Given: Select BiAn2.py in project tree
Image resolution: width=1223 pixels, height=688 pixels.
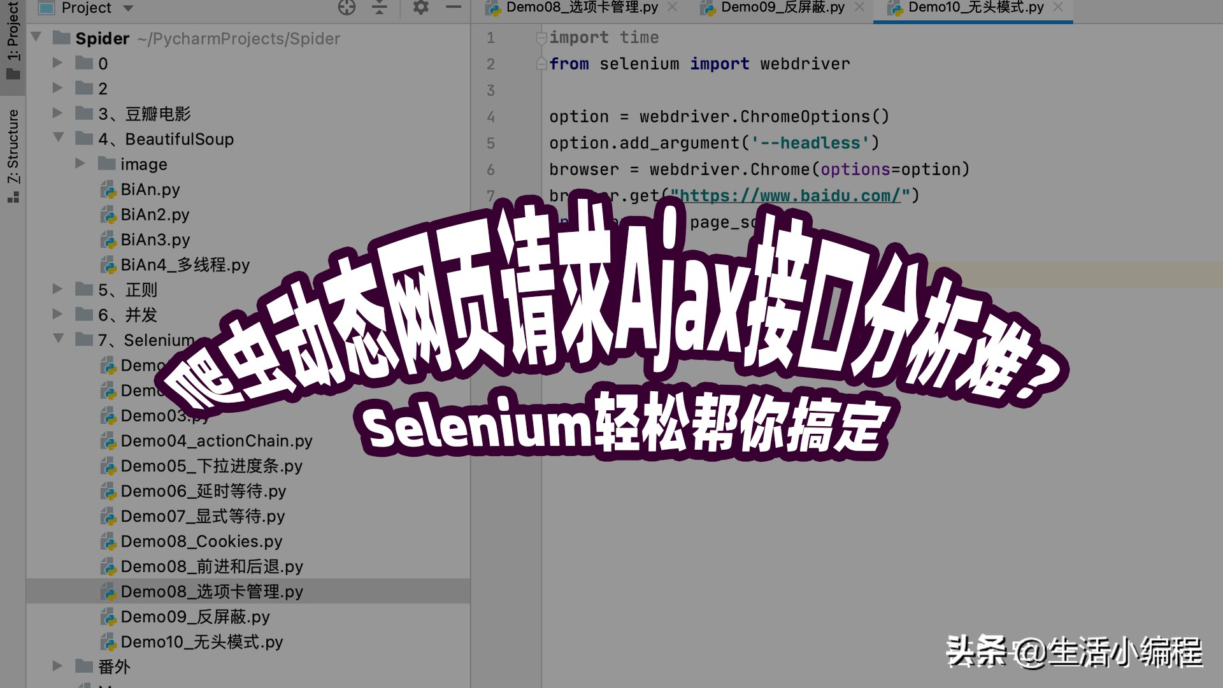Looking at the screenshot, I should [155, 215].
